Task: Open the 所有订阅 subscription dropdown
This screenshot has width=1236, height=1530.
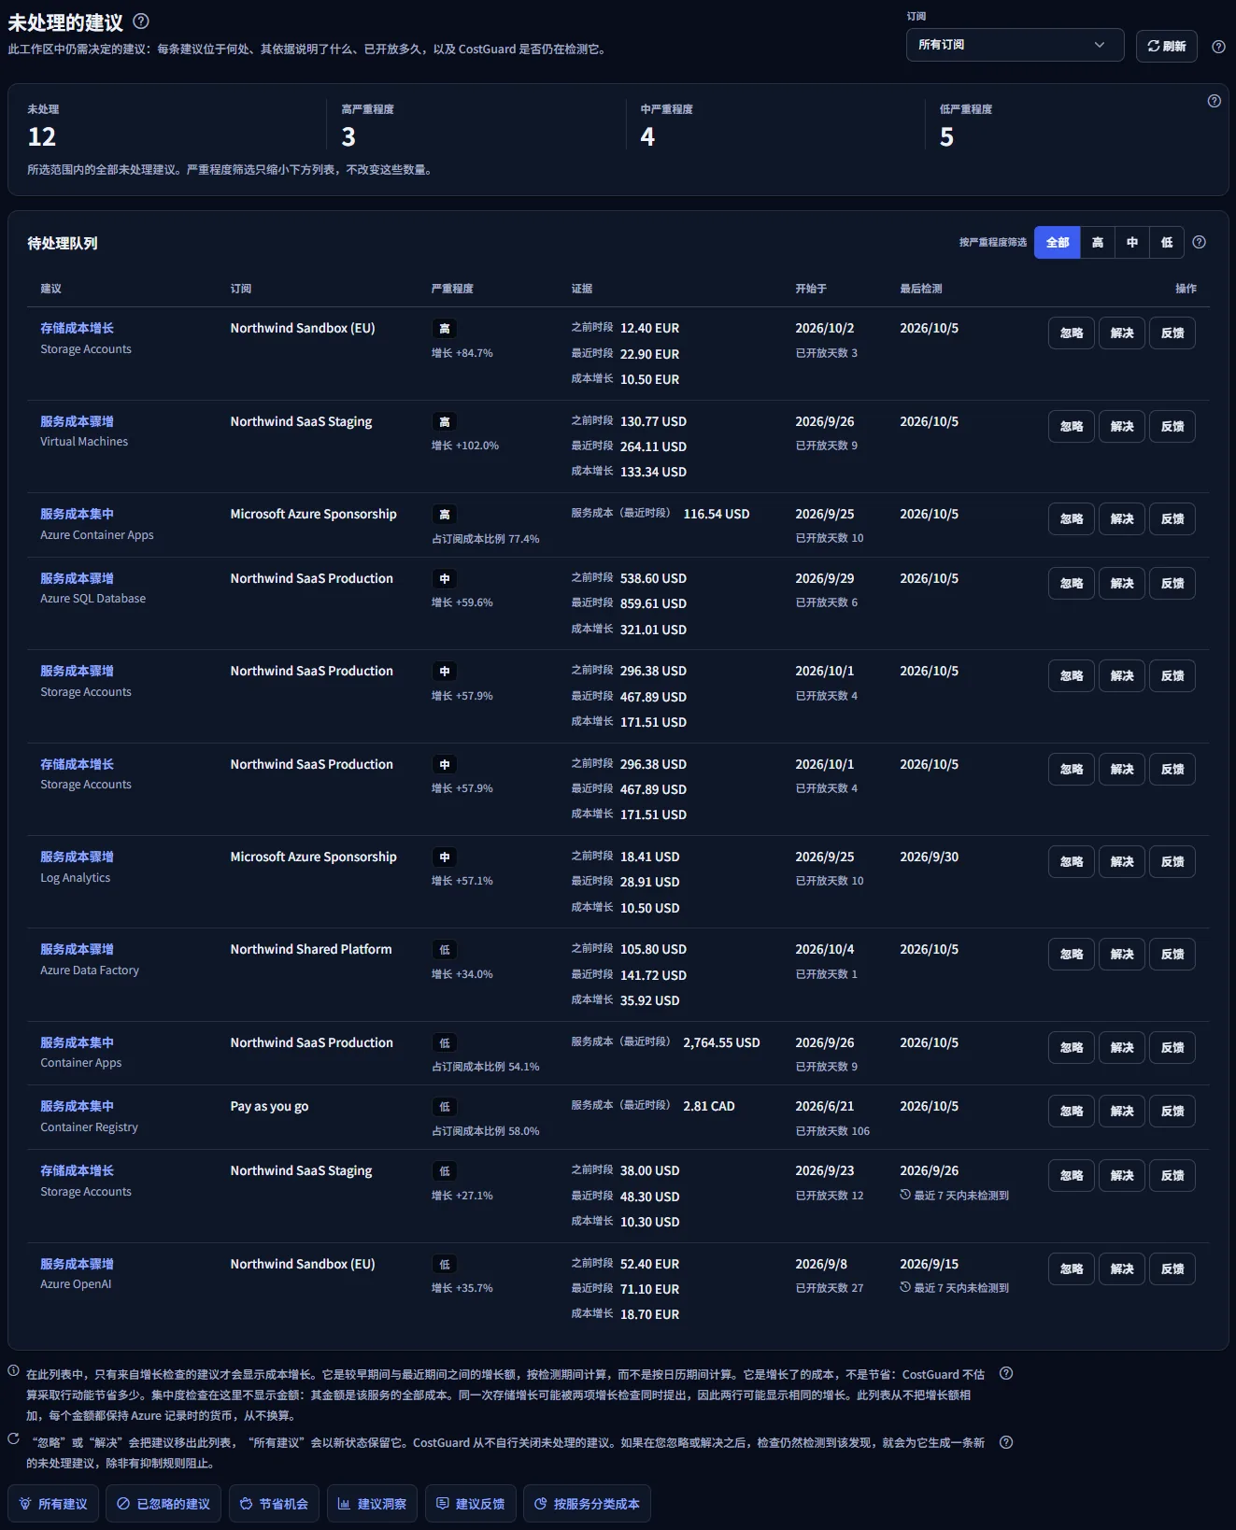Action: (x=1015, y=45)
